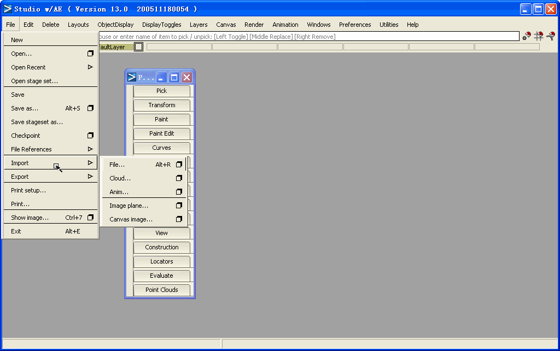This screenshot has height=351, width=560.
Task: Open the option box for Import Cloud...
Action: coord(179,178)
